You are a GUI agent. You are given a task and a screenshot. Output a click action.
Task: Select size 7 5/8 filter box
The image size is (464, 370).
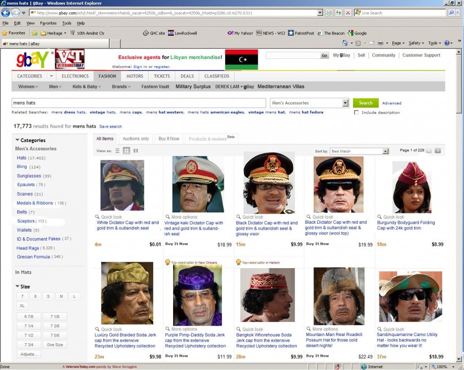[55, 335]
